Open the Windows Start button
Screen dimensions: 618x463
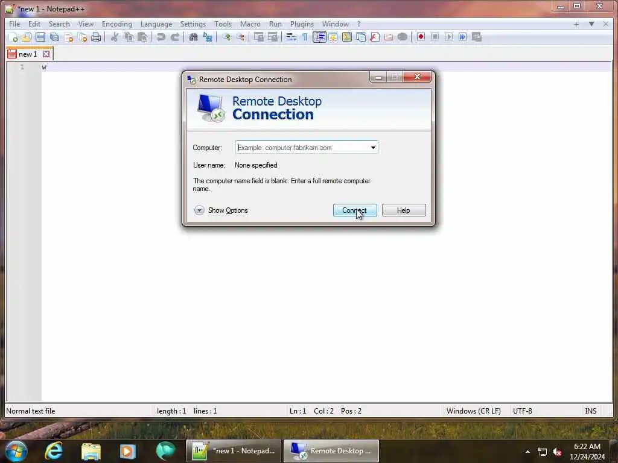point(16,451)
